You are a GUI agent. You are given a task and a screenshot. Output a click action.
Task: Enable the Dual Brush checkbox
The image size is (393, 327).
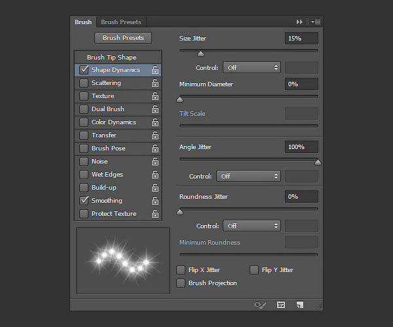coord(84,109)
